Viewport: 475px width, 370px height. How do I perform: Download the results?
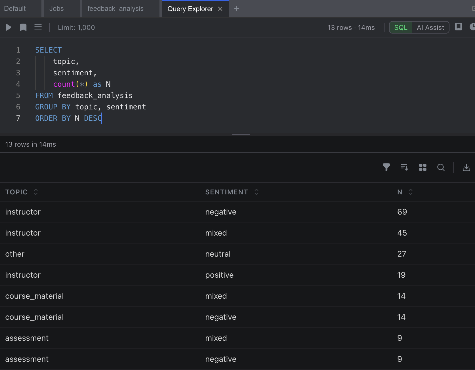(x=466, y=167)
